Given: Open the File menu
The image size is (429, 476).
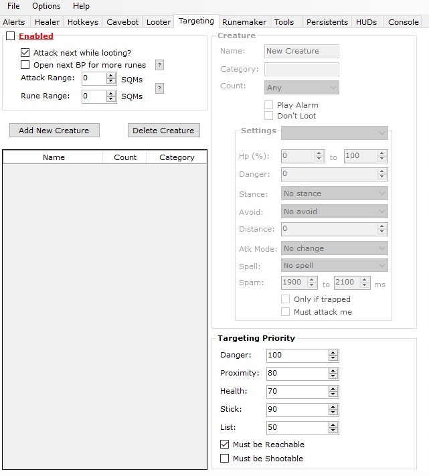Looking at the screenshot, I should (13, 6).
